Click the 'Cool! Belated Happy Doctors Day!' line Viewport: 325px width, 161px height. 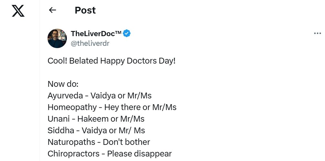coord(111,61)
